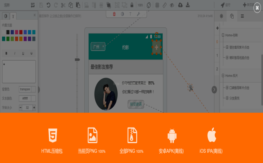Collapse the Home-找片 tree node
The width and height of the screenshot is (263, 163).
coord(223,76)
